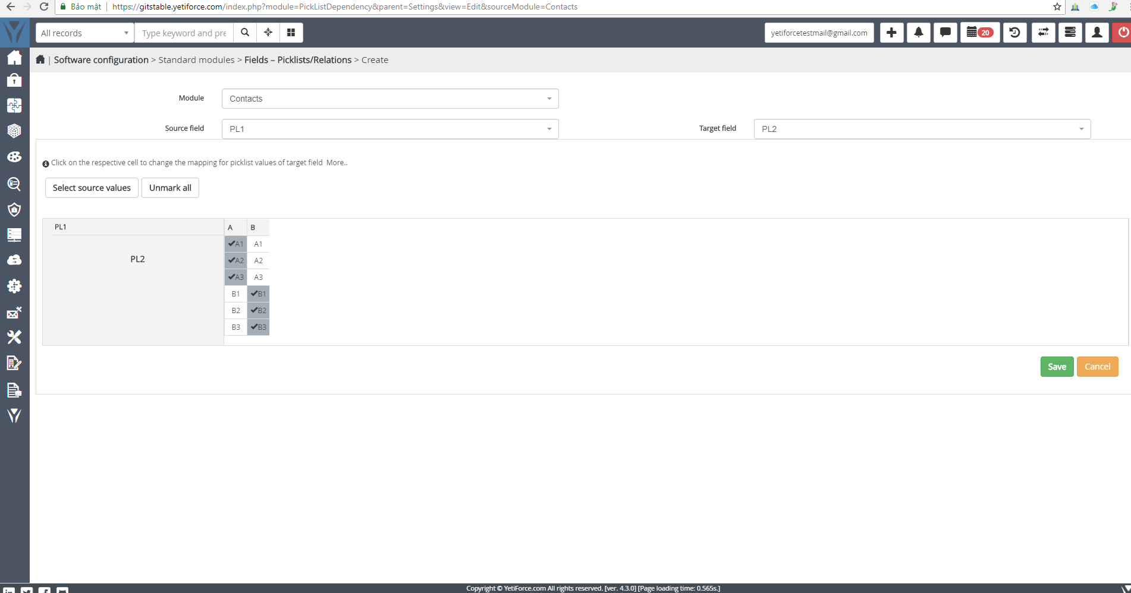Image resolution: width=1131 pixels, height=593 pixels.
Task: Click the wrench-and-screwdriver tools icon in sidebar
Action: tap(14, 337)
